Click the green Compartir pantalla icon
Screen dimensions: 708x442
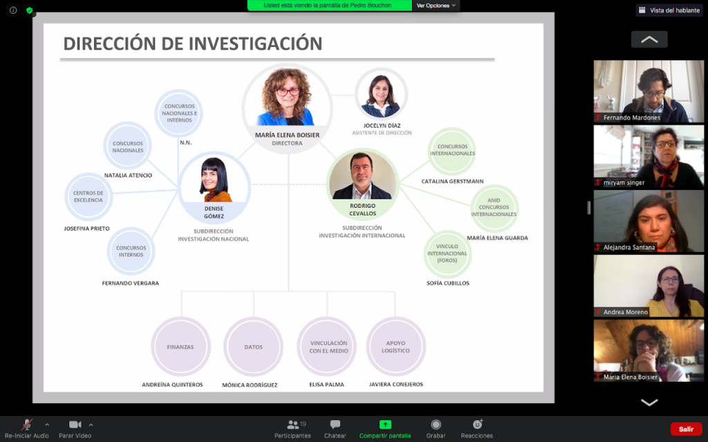pos(385,425)
